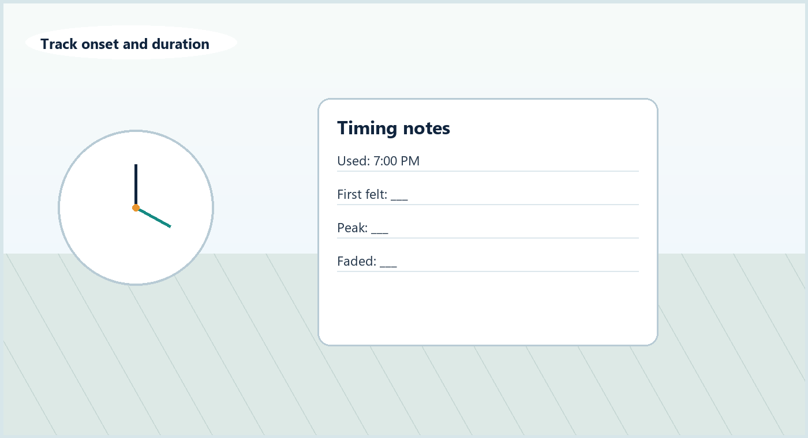Image resolution: width=808 pixels, height=438 pixels.
Task: Select the blank after Faded
Action: coord(388,263)
